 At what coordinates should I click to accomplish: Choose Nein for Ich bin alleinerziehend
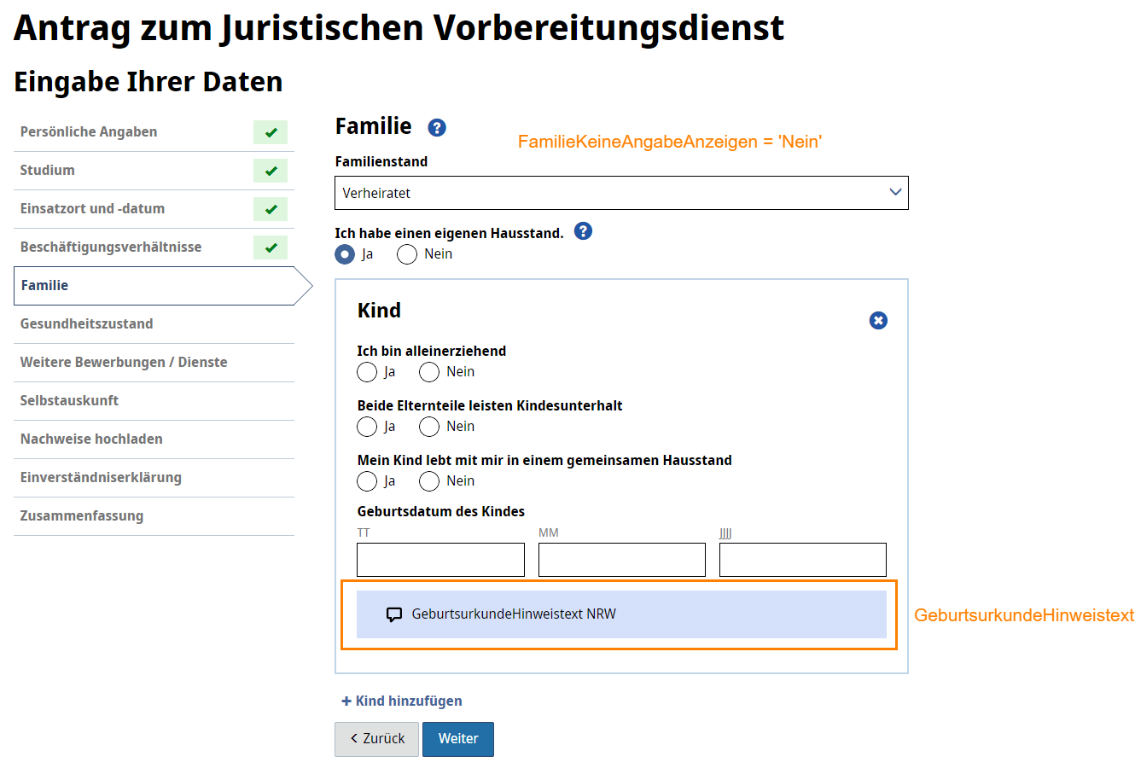(429, 372)
